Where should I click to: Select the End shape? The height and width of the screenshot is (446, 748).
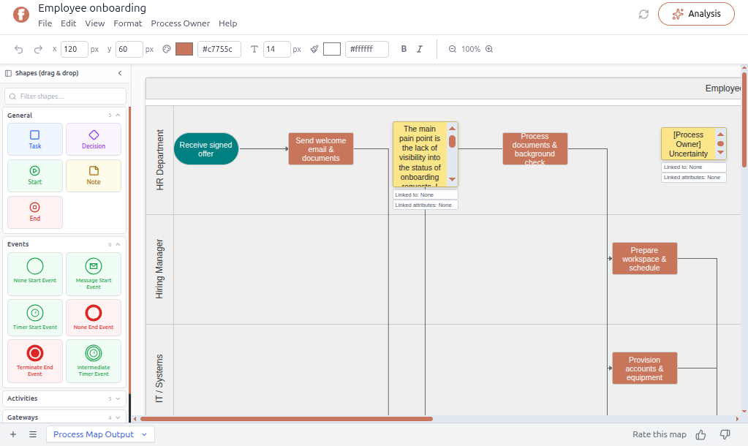[35, 212]
